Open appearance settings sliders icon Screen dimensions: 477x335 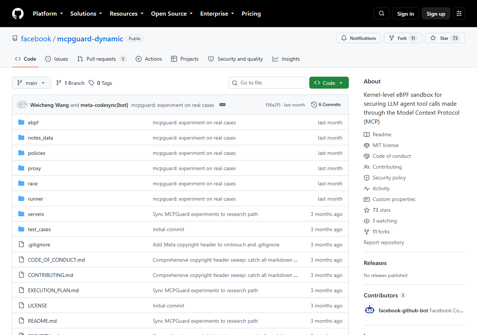(x=459, y=13)
